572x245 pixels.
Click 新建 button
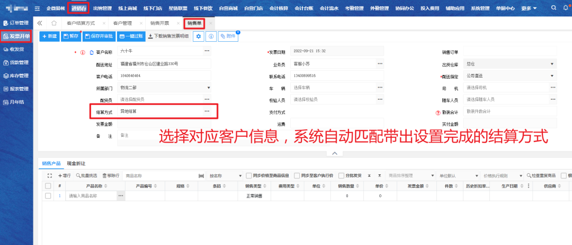pos(50,36)
